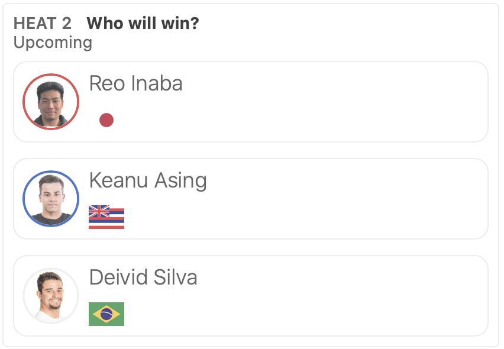The width and height of the screenshot is (504, 349).
Task: Click the HEAT 2 label
Action: coord(43,24)
